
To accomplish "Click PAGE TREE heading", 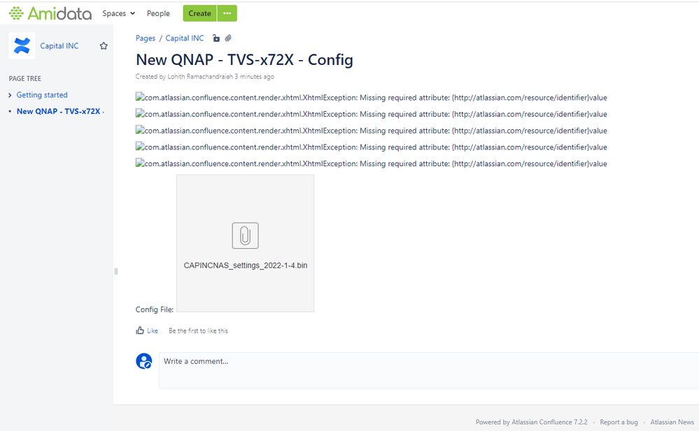I will (25, 78).
